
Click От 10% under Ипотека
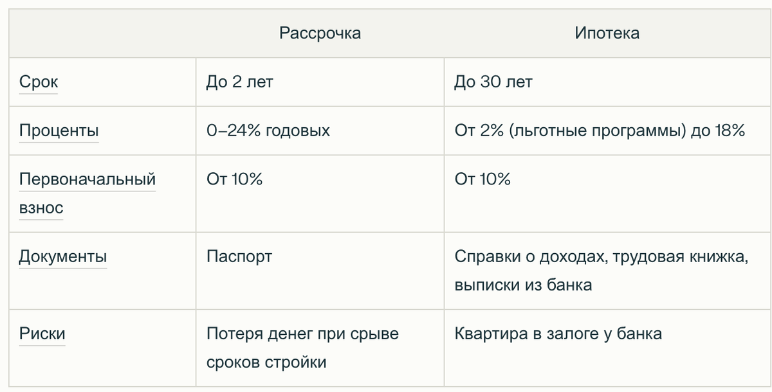482,179
